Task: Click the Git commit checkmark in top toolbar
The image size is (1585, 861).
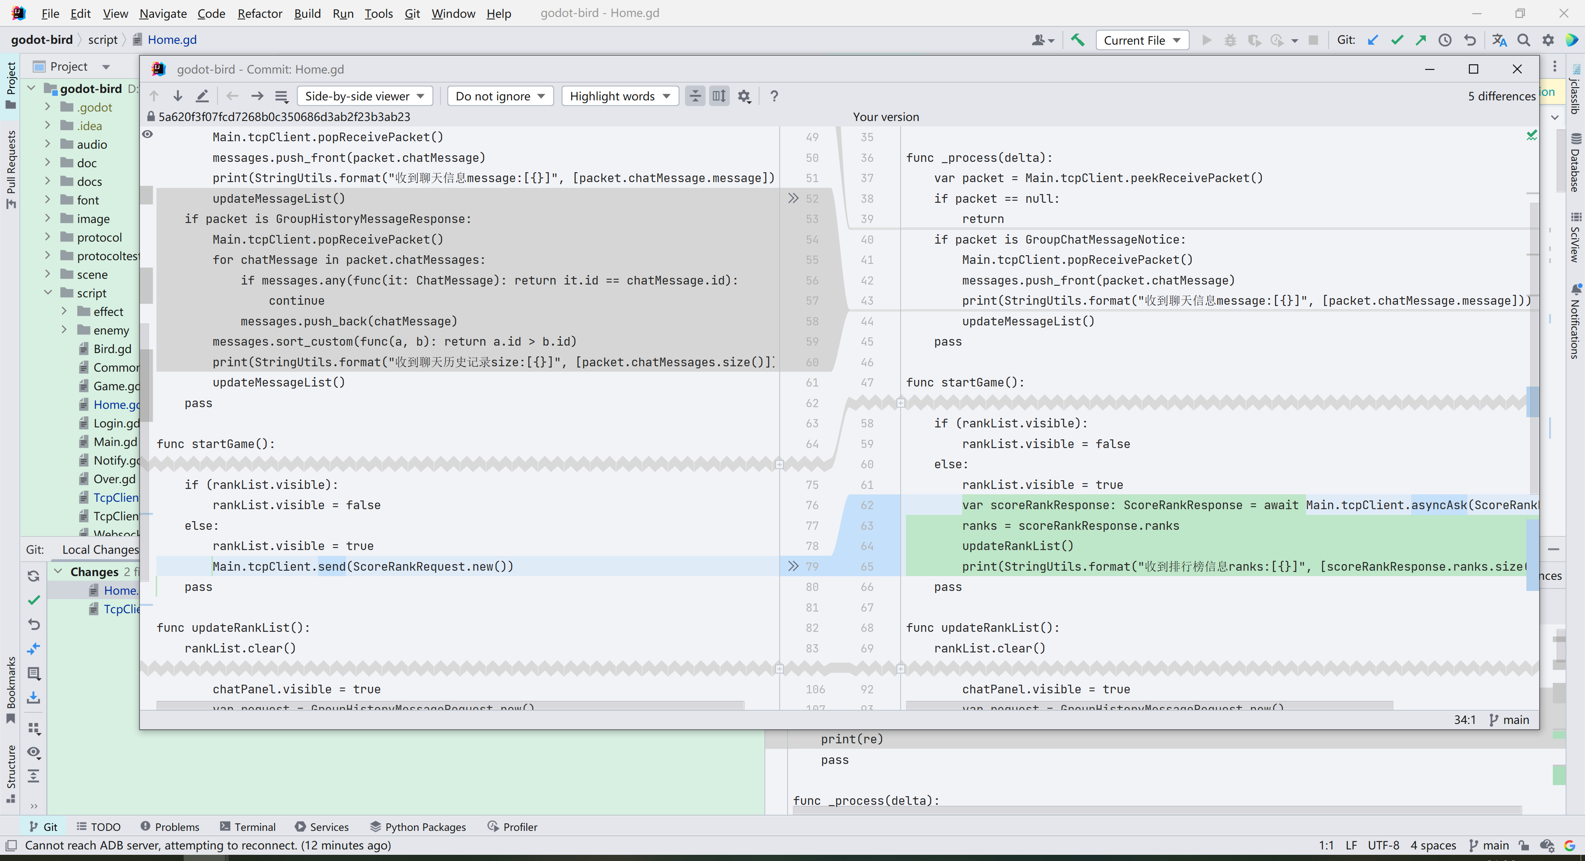Action: pyautogui.click(x=1397, y=40)
